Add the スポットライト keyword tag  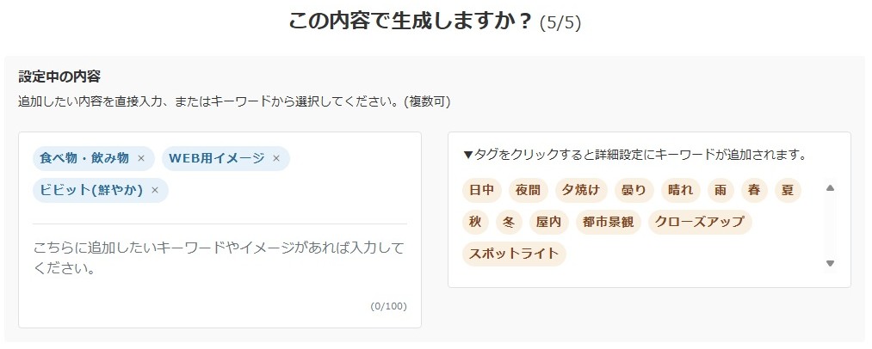[x=514, y=254]
